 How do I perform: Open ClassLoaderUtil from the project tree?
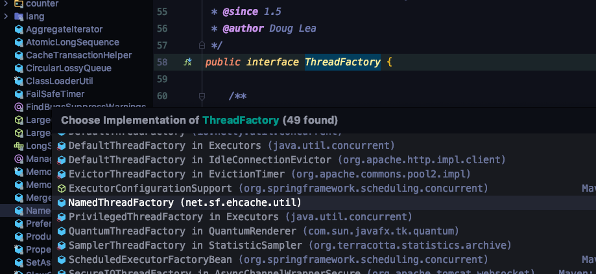click(x=60, y=81)
